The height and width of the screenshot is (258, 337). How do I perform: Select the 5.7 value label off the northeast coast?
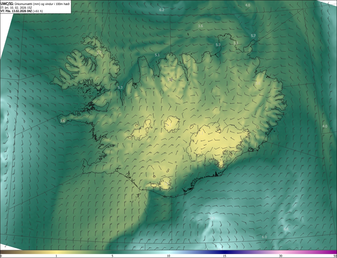(253, 36)
